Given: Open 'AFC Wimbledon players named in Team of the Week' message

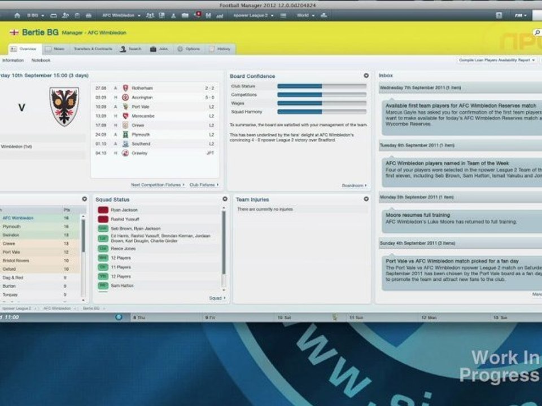Looking at the screenshot, I should coord(461,171).
